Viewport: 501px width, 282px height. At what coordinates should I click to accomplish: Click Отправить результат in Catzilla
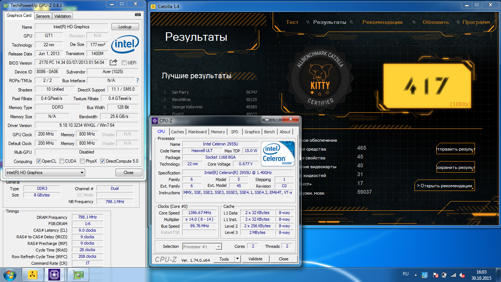[x=456, y=149]
